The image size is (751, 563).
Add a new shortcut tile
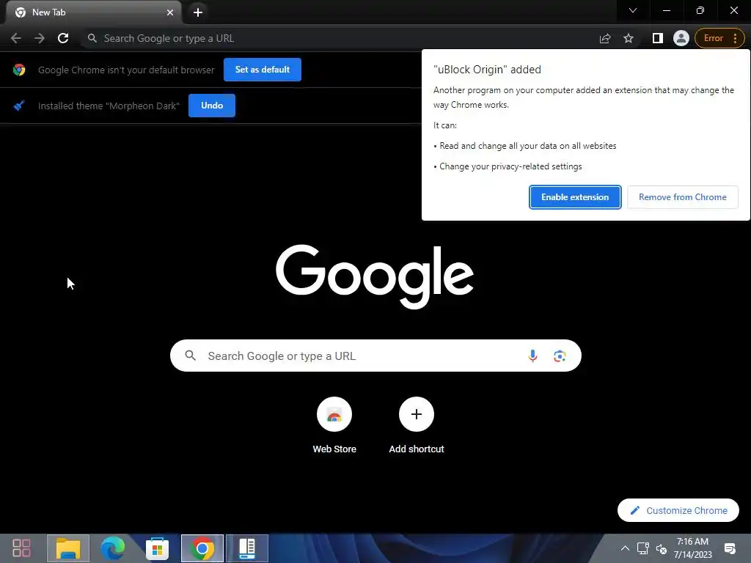417,426
